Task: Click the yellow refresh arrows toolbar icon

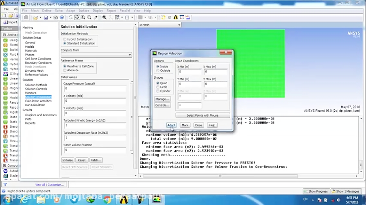Action: pos(163,17)
